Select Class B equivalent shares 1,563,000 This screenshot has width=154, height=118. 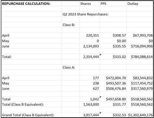[x=91, y=104]
